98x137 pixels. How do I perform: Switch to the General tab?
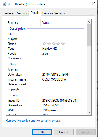tap(9, 13)
